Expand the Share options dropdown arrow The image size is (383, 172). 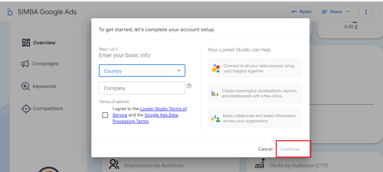point(348,12)
